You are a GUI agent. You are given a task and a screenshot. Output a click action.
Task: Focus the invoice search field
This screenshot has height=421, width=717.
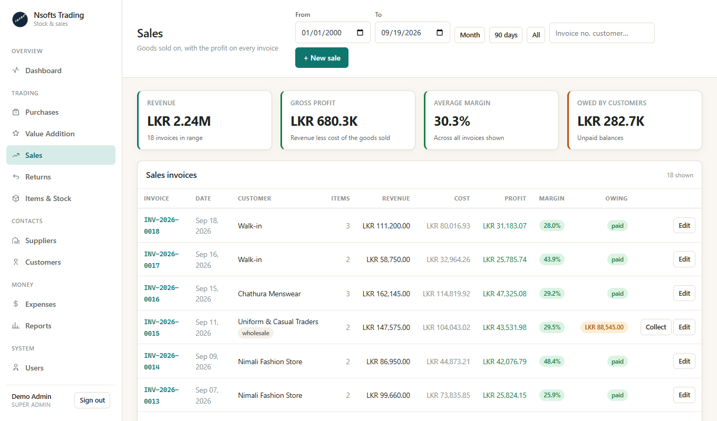[x=602, y=33]
